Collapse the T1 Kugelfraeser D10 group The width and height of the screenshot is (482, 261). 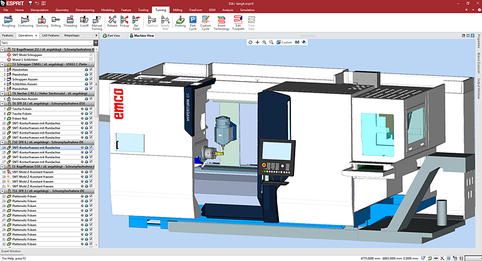click(2, 167)
